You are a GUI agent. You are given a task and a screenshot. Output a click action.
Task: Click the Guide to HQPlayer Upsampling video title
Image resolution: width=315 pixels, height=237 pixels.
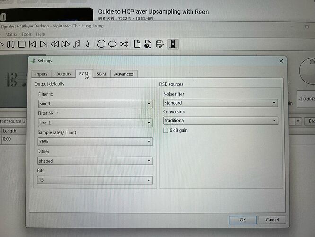click(153, 12)
